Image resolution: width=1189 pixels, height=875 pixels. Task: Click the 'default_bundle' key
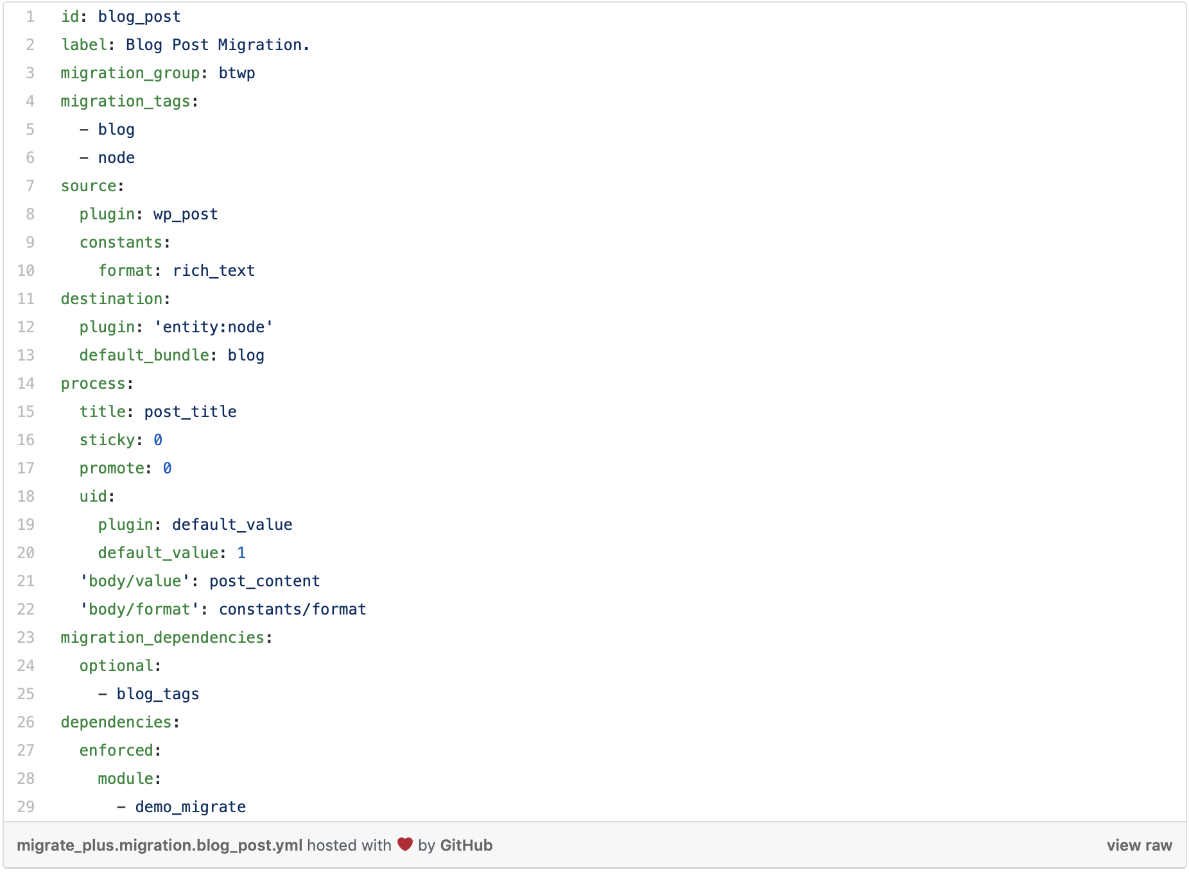144,355
